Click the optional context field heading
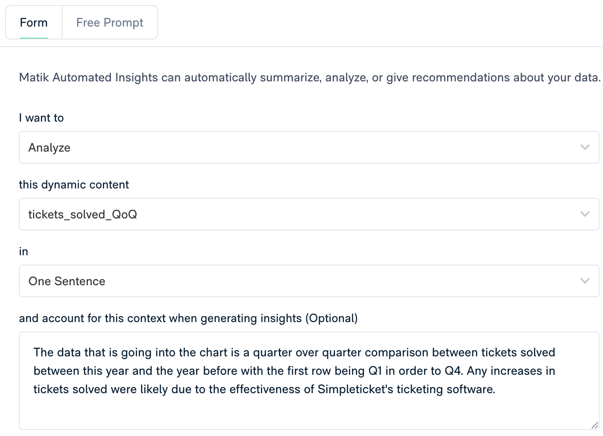603x436 pixels. pyautogui.click(x=188, y=318)
